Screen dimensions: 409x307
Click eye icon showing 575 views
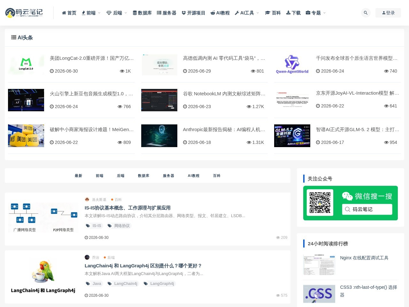click(278, 295)
